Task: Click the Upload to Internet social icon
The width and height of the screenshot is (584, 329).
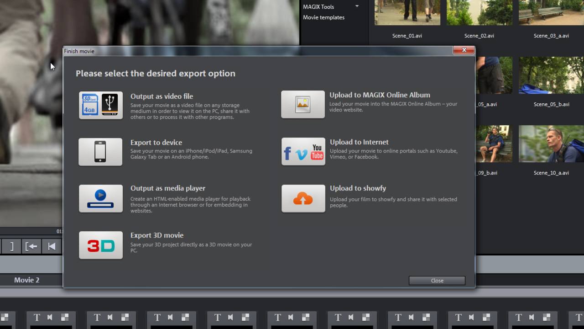Action: point(303,151)
